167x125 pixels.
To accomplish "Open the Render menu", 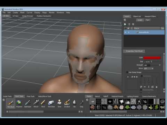I will (51, 12).
